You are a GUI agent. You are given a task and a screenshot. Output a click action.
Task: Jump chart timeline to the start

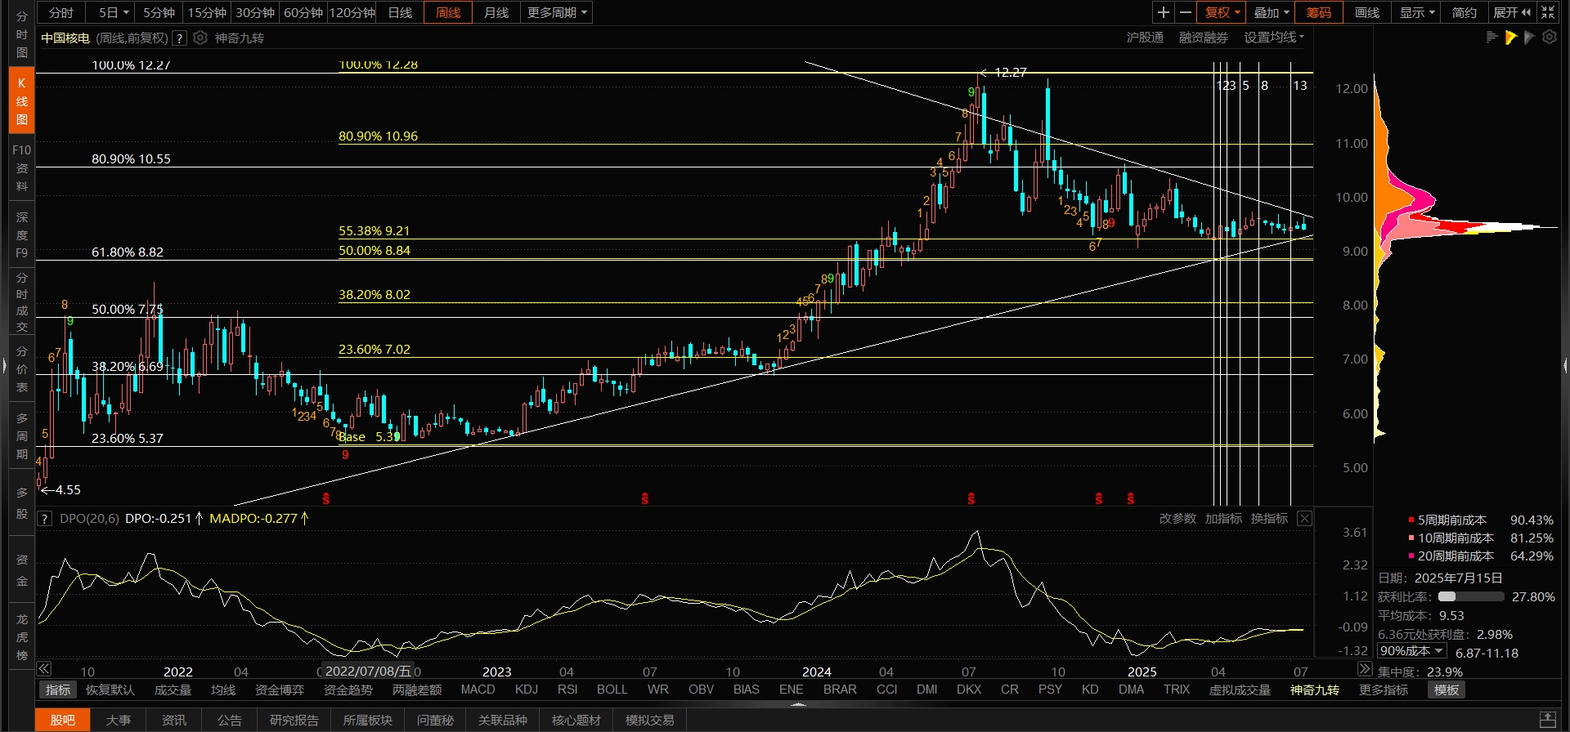pyautogui.click(x=44, y=668)
